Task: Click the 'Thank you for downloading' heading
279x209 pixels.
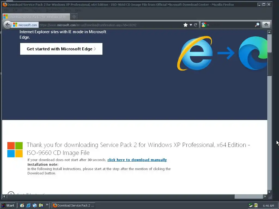Action: click(138, 149)
